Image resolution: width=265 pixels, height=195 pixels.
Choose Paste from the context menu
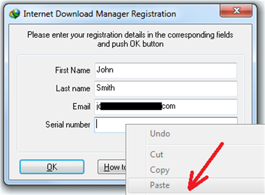click(160, 185)
